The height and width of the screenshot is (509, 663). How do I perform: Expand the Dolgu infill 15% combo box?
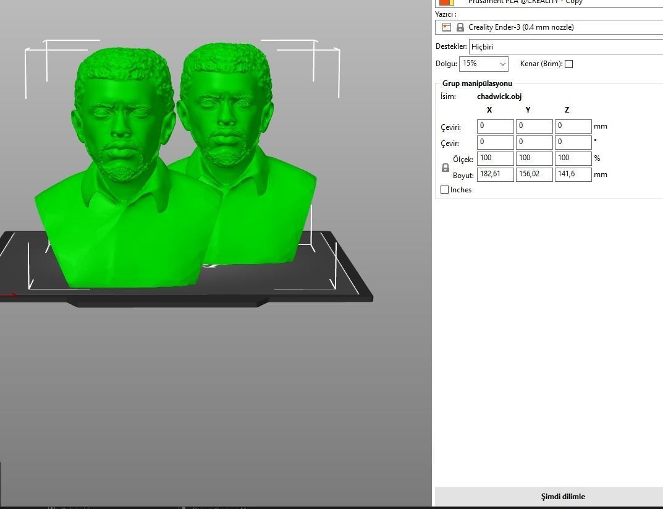tap(484, 64)
